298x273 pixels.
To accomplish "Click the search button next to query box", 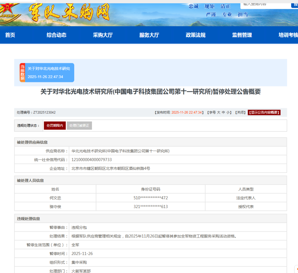I will click(x=295, y=6).
